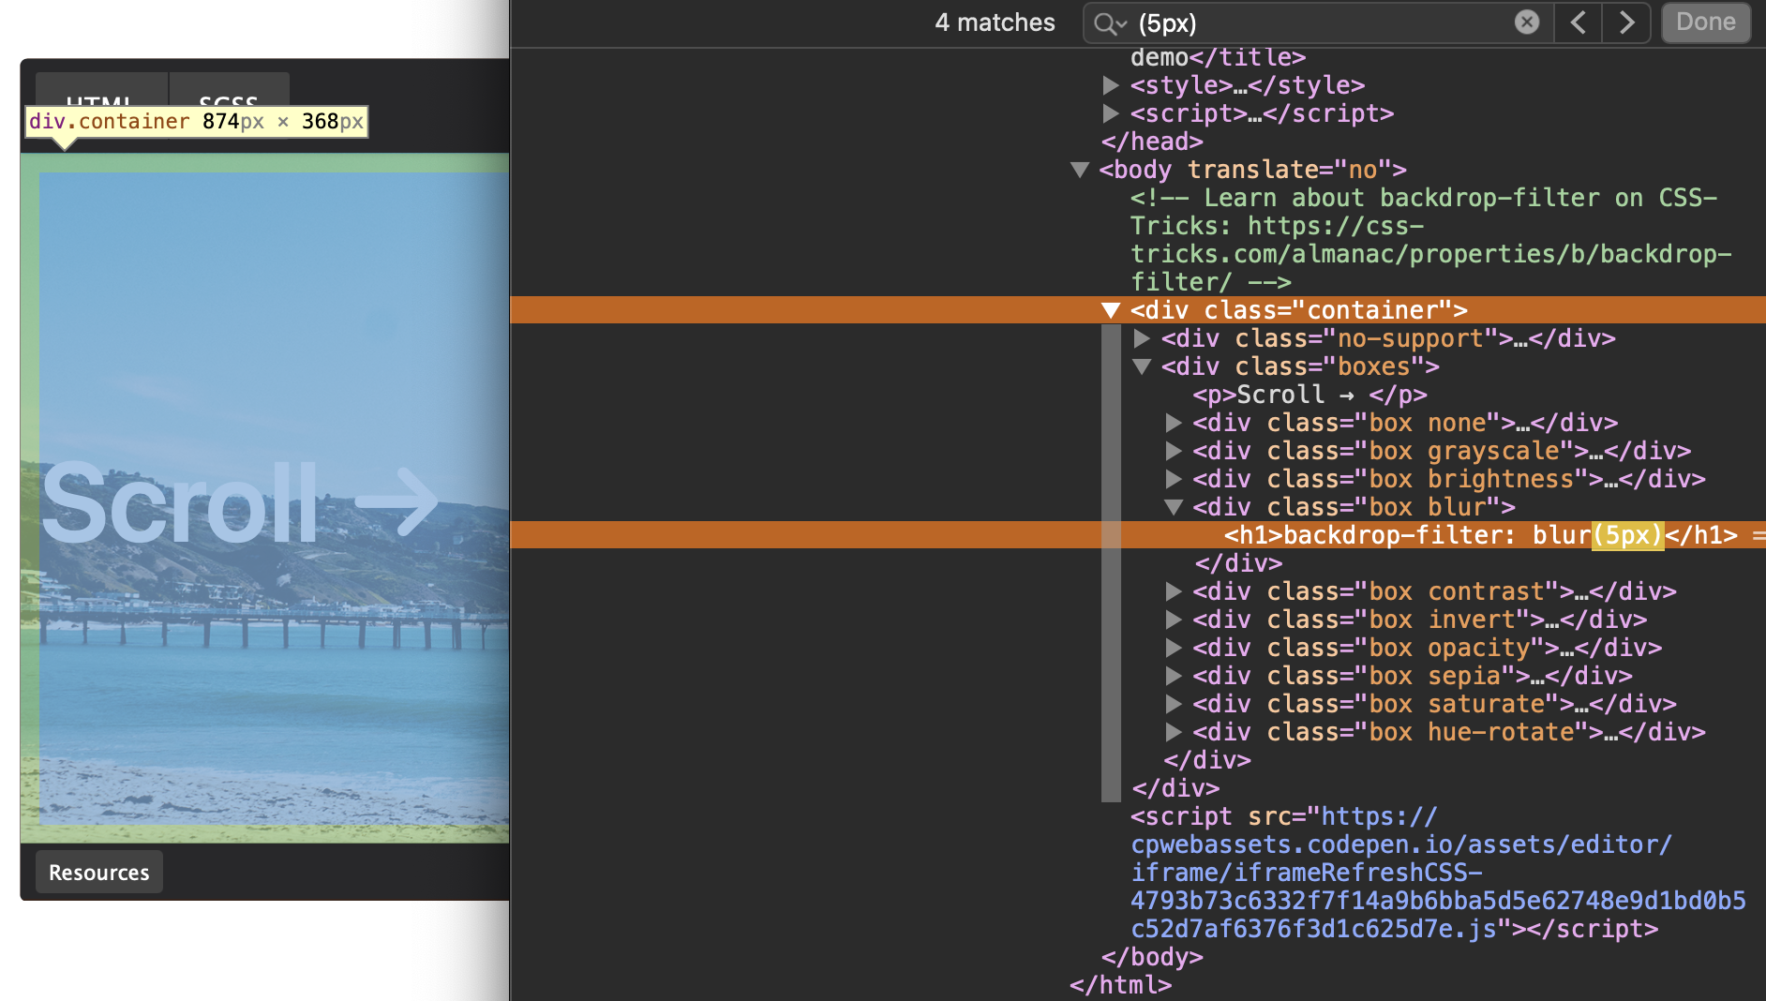Collapse the div container element
This screenshot has width=1766, height=1001.
(1111, 310)
